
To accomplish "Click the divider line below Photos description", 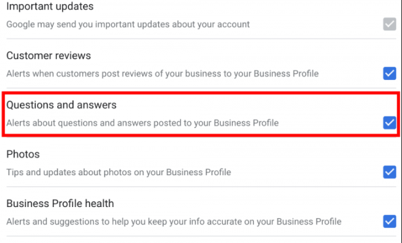I will tap(201, 187).
